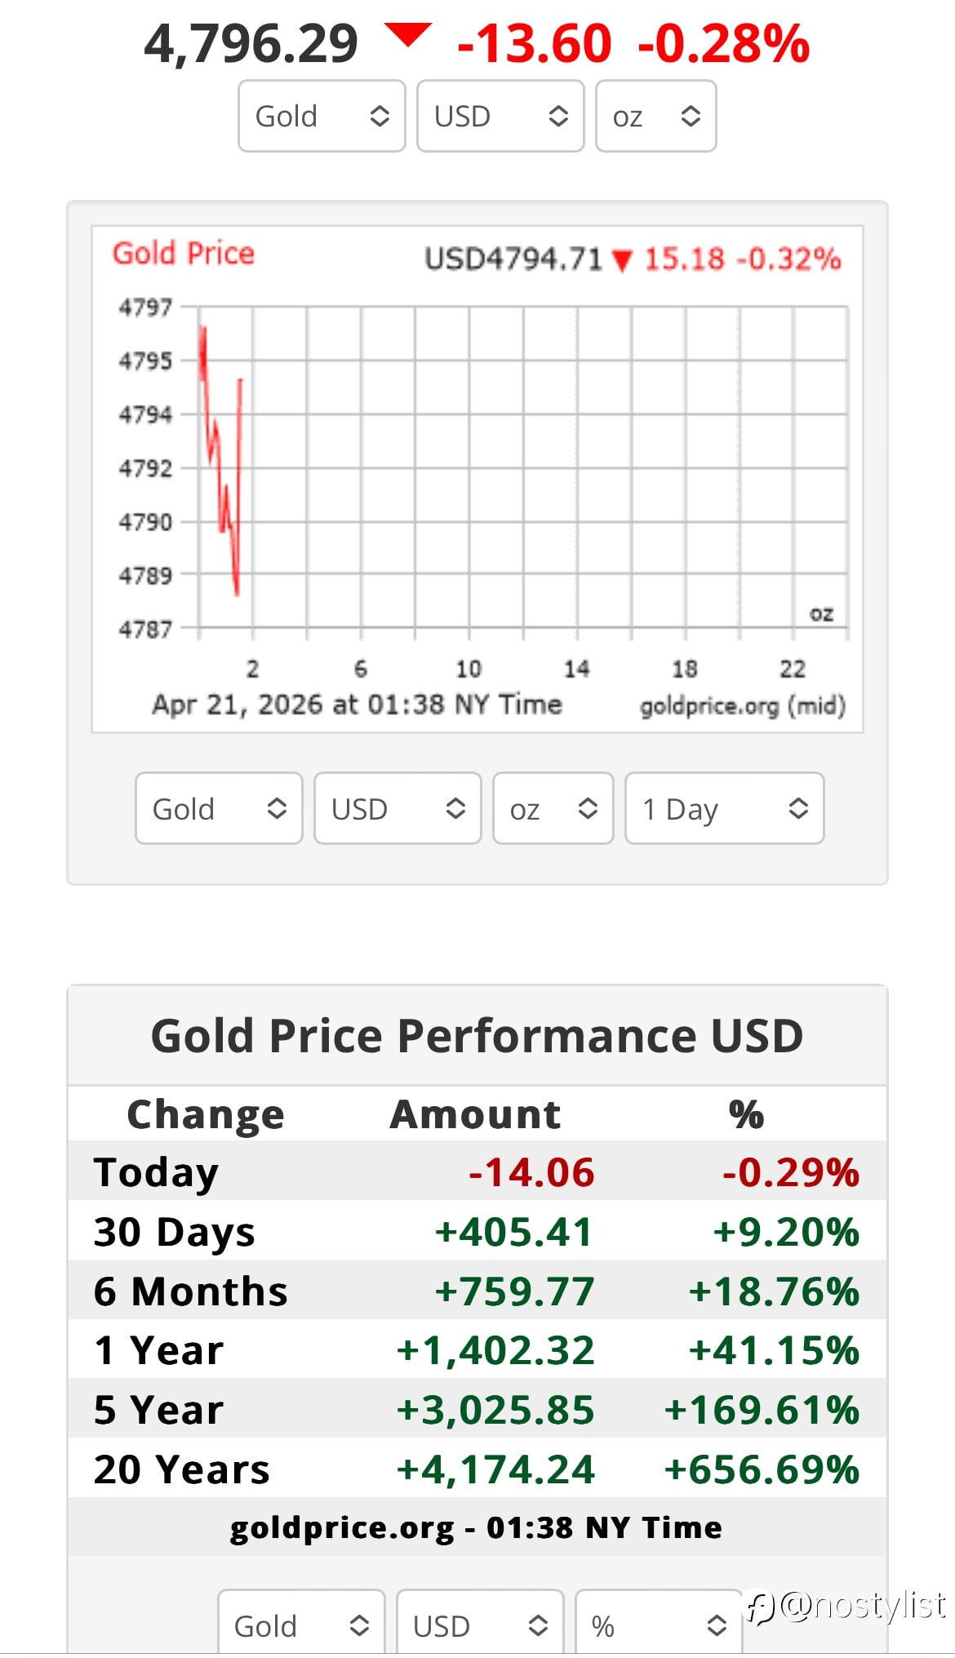The image size is (955, 1658).
Task: Open the performance table Gold dropdown
Action: click(x=301, y=1625)
